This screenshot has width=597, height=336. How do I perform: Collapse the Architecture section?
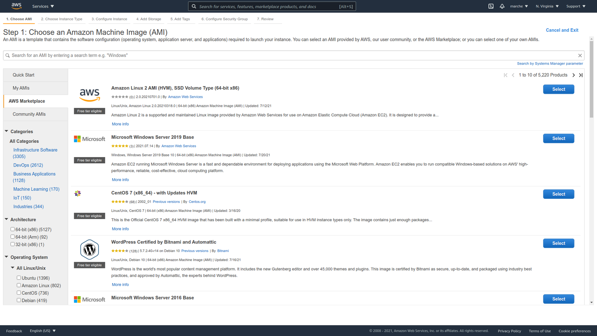tap(7, 219)
